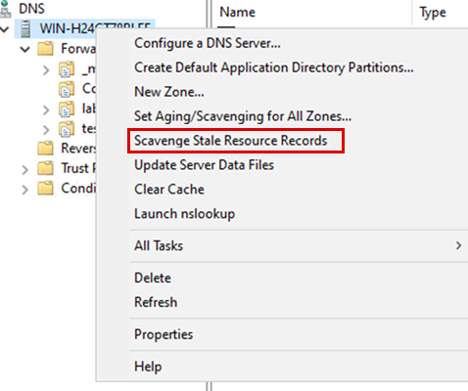Select Clear Cache menu entry
468x391 pixels.
(169, 190)
